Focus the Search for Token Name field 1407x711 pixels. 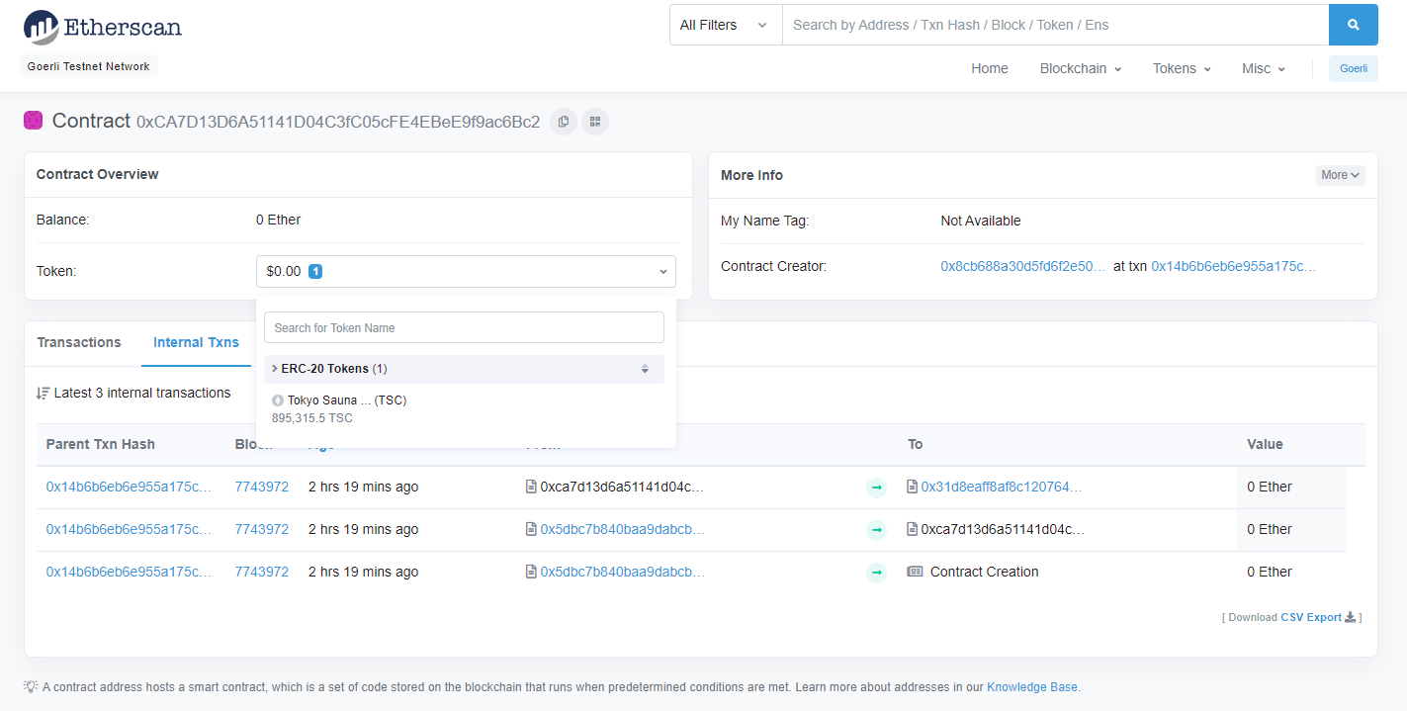pyautogui.click(x=465, y=327)
